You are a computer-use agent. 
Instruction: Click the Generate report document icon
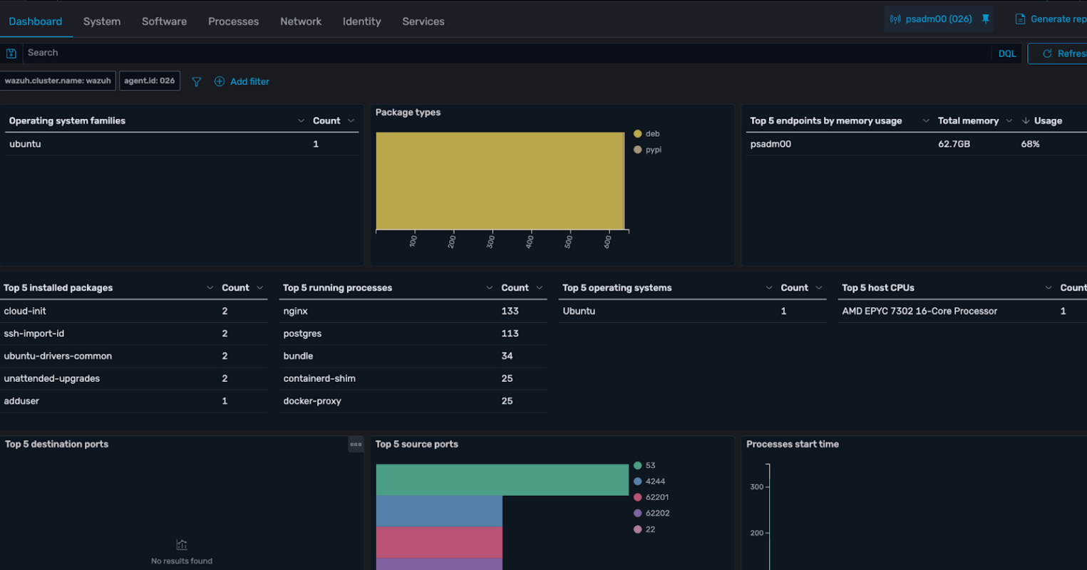click(1020, 19)
